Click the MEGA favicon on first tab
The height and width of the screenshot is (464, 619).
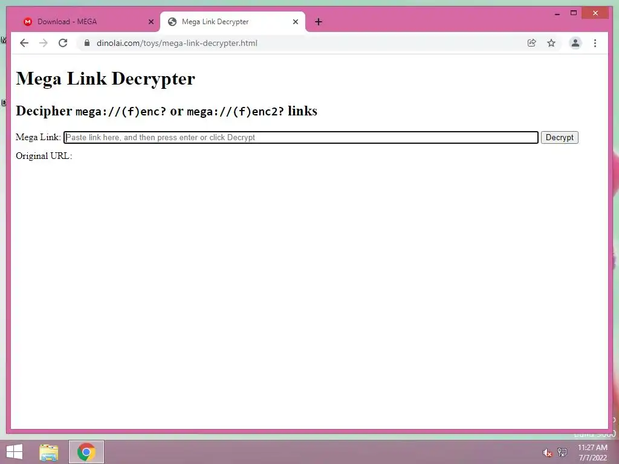pyautogui.click(x=28, y=22)
